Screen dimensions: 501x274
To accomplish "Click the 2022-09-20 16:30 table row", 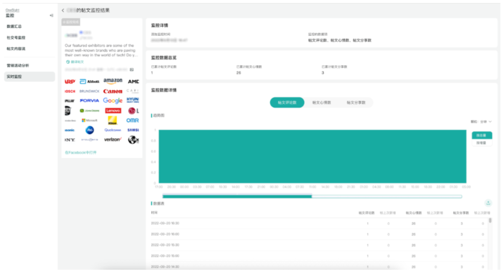I will coord(320,224).
